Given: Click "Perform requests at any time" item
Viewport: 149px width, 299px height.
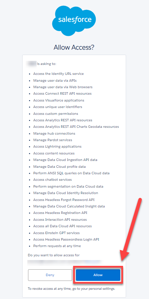Looking at the screenshot, I should click(57, 246).
